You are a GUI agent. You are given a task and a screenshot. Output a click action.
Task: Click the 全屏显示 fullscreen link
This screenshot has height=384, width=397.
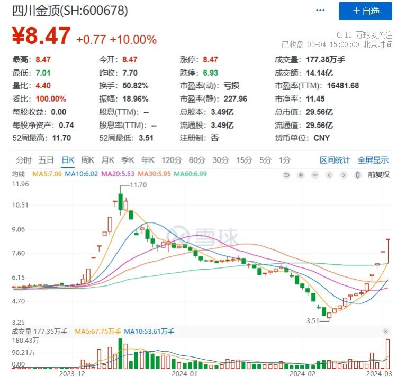pyautogui.click(x=373, y=160)
